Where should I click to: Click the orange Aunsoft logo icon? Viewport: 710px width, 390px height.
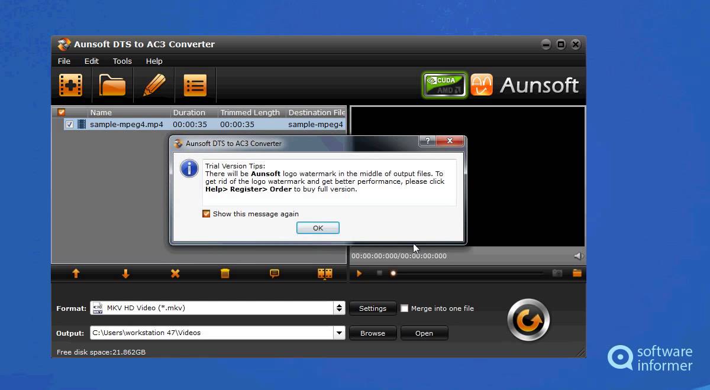[482, 85]
